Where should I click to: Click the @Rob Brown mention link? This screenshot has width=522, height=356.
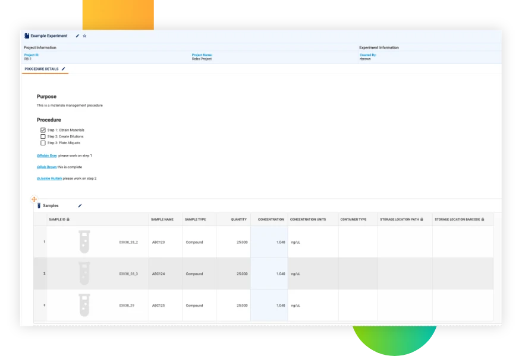point(46,167)
